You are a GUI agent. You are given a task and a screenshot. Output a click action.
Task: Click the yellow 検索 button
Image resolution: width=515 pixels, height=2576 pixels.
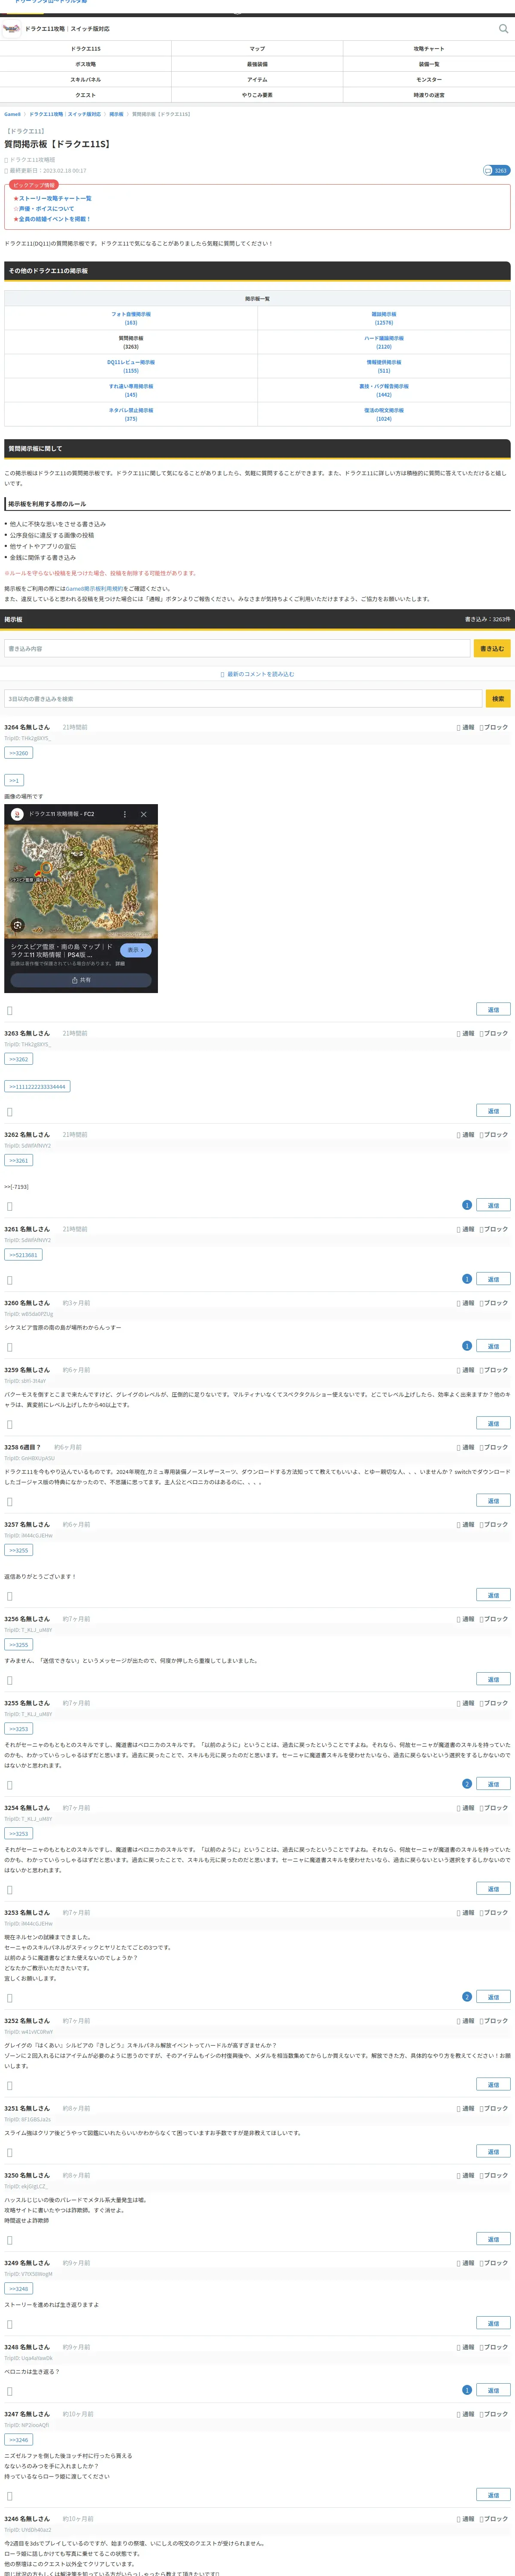pyautogui.click(x=498, y=699)
